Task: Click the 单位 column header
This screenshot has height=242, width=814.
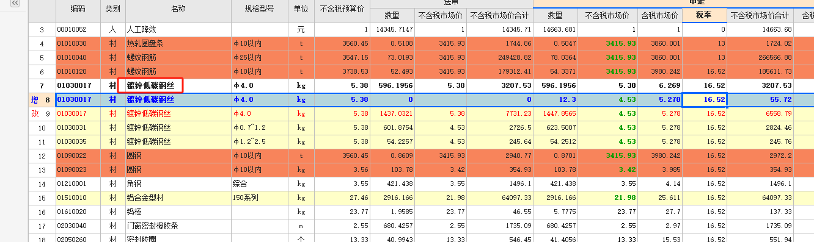Action: (x=301, y=9)
